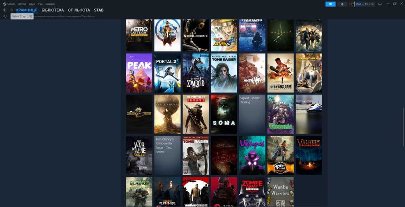Click the vertical page scrollbar thumb
Screen dimensions: 405x207
click(x=403, y=127)
